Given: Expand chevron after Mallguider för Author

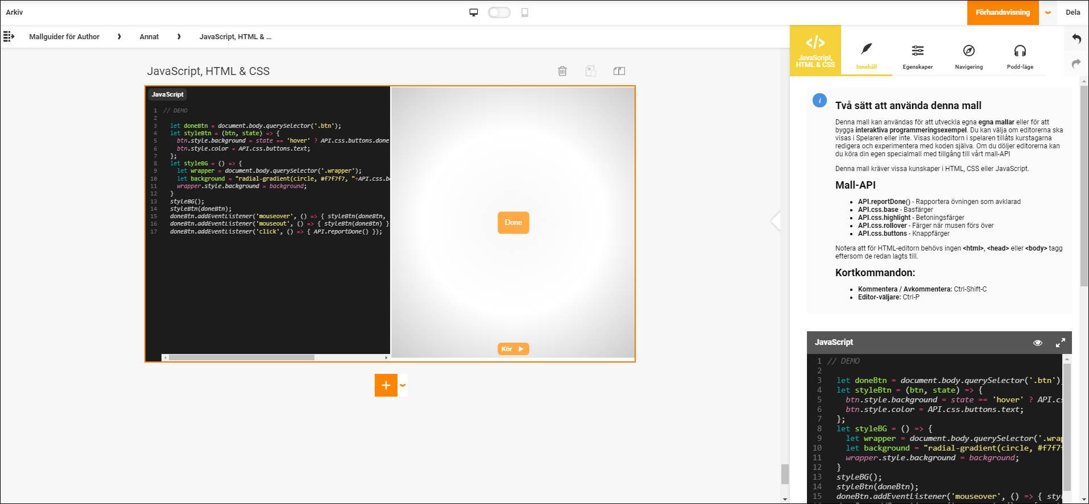Looking at the screenshot, I should tap(119, 37).
